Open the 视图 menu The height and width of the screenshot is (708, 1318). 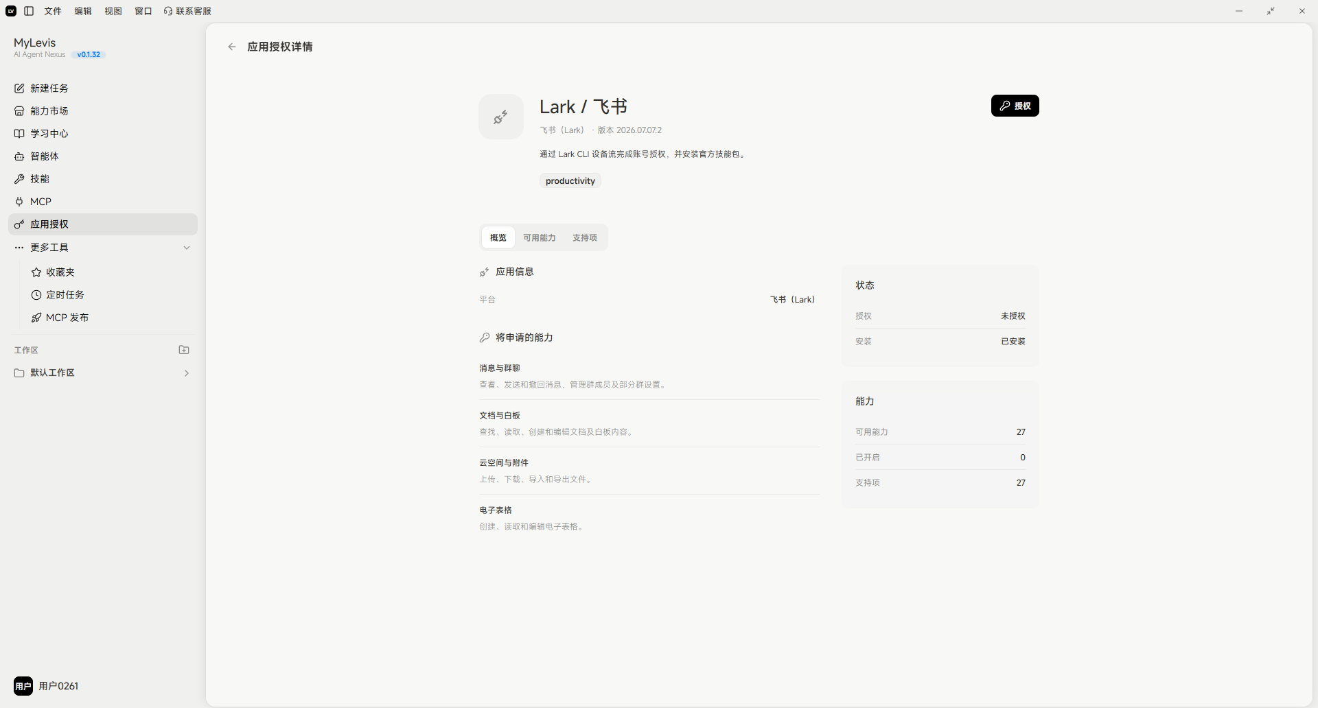pyautogui.click(x=113, y=11)
